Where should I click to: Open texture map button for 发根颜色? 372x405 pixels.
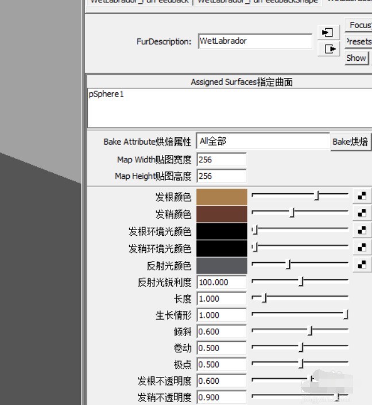point(362,196)
